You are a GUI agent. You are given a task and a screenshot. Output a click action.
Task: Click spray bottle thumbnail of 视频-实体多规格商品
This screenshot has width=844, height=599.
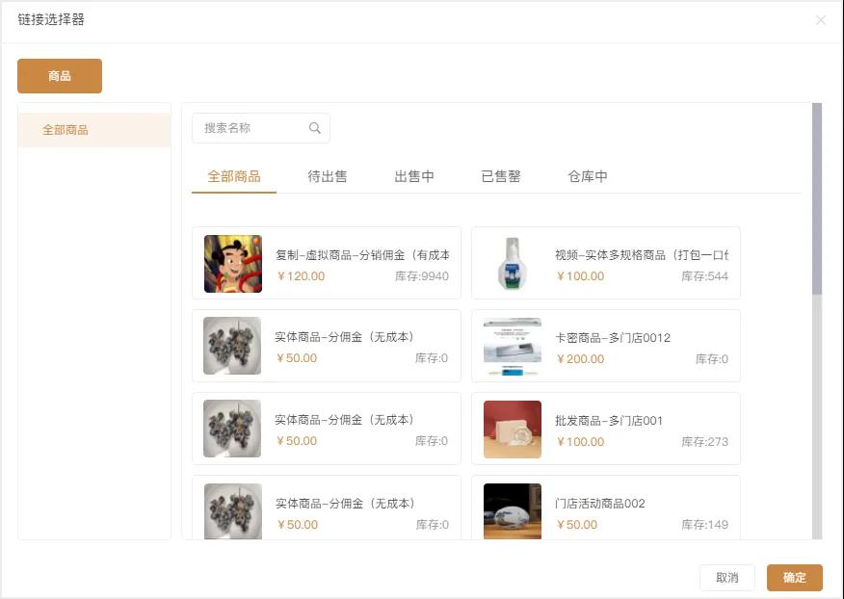pos(513,264)
